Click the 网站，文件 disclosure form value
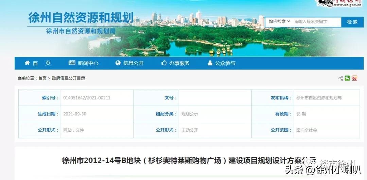This screenshot has width=367, height=180. 73,130
